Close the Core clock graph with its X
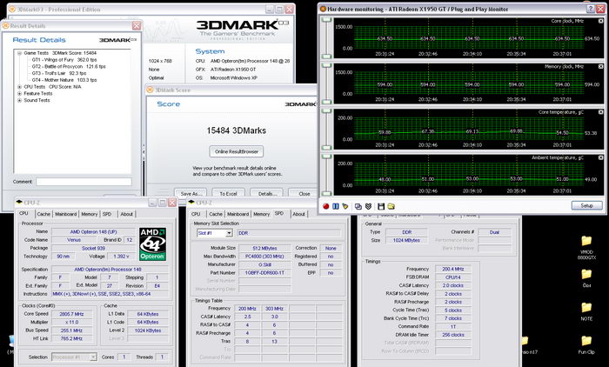This screenshot has width=609, height=367. [601, 21]
